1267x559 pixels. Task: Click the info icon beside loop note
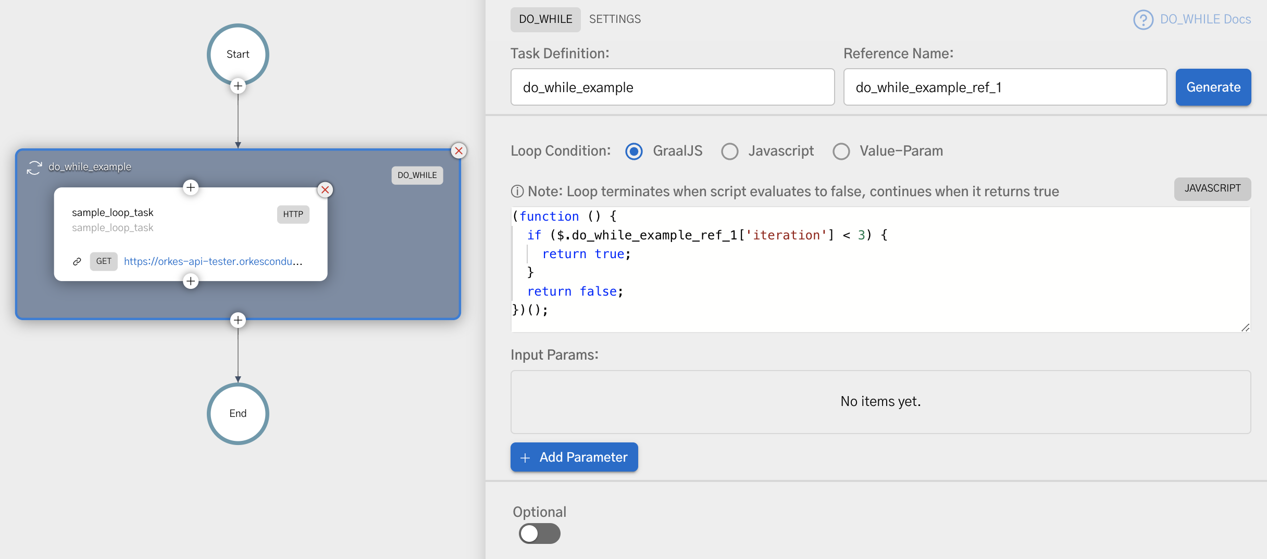[517, 192]
